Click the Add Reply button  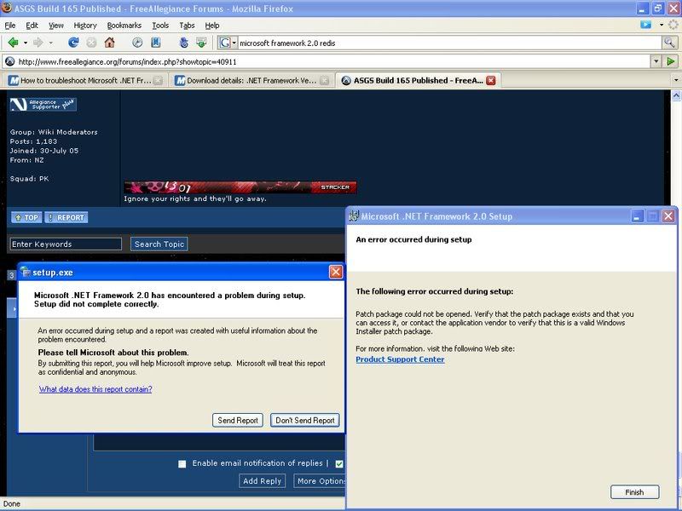263,480
